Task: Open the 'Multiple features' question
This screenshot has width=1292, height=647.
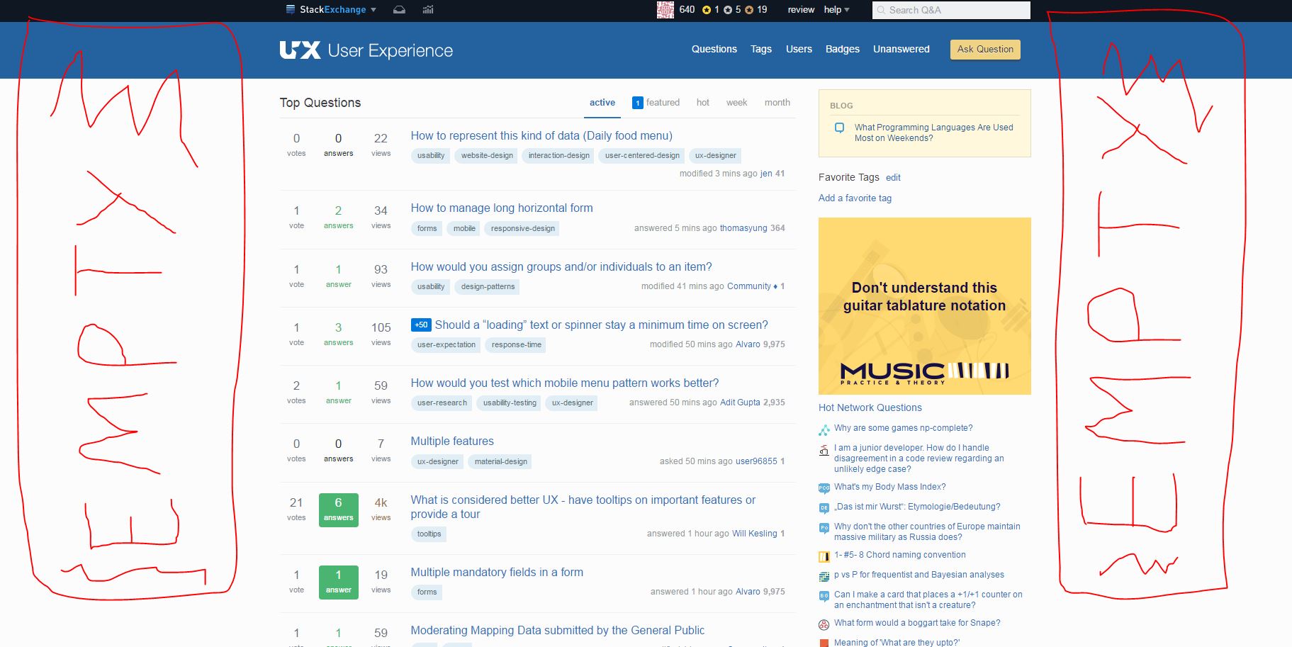Action: click(452, 441)
